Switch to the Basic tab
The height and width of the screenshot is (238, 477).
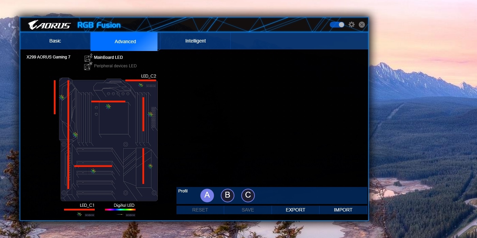click(55, 41)
